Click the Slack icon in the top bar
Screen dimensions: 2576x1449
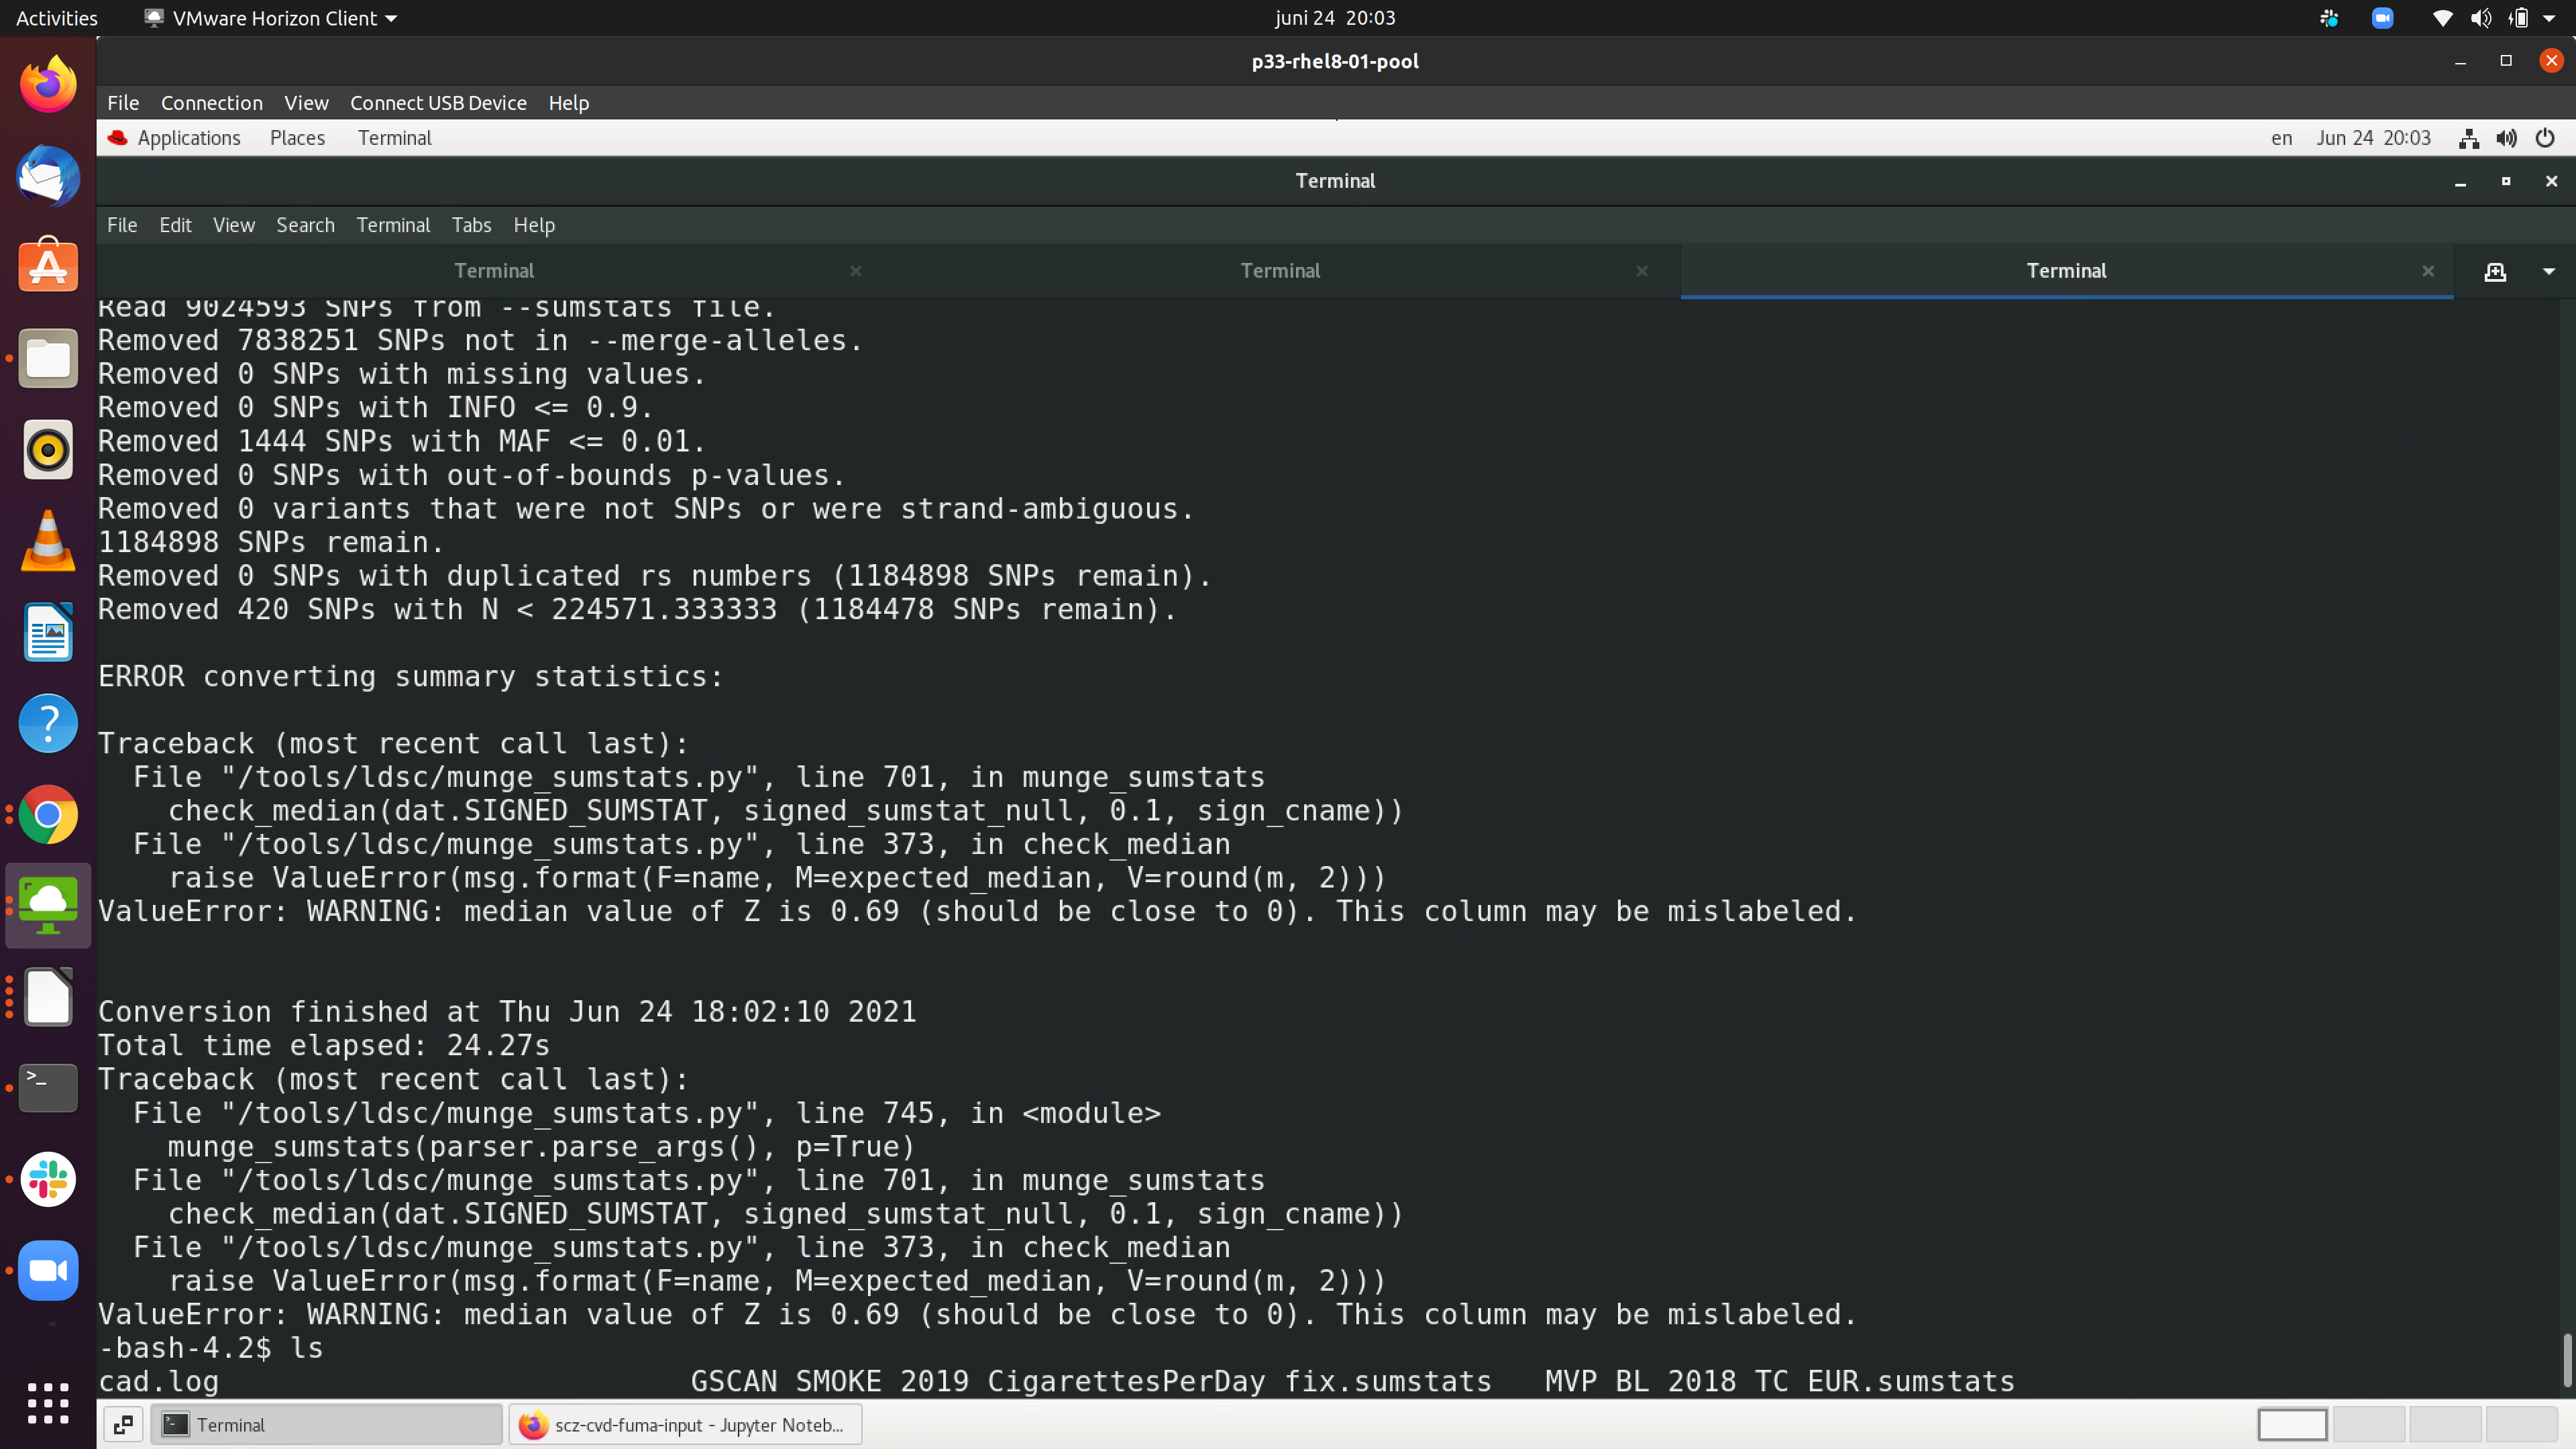(x=2329, y=18)
